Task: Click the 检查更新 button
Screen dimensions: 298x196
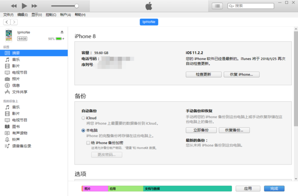Action: coord(204,75)
